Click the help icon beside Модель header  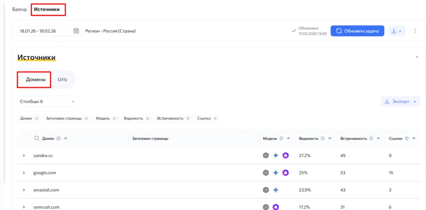point(282,139)
